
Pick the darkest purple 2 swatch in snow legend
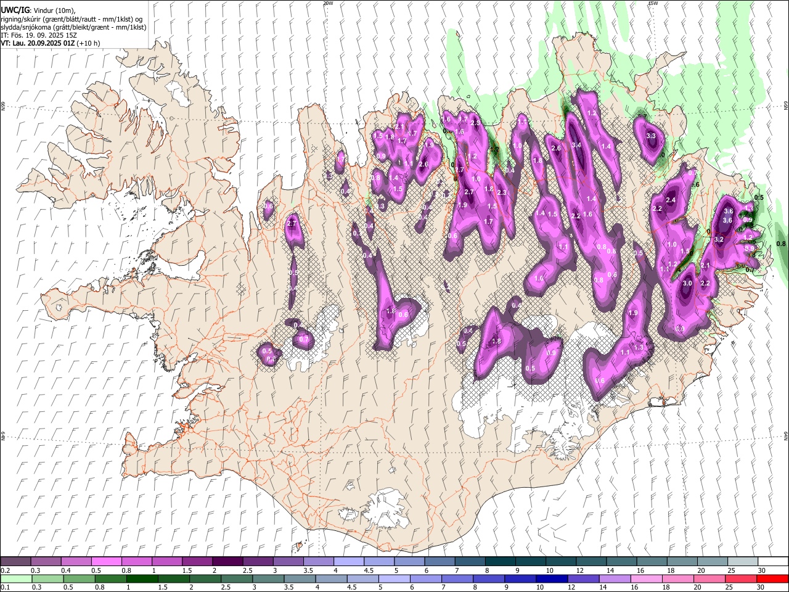click(x=227, y=562)
